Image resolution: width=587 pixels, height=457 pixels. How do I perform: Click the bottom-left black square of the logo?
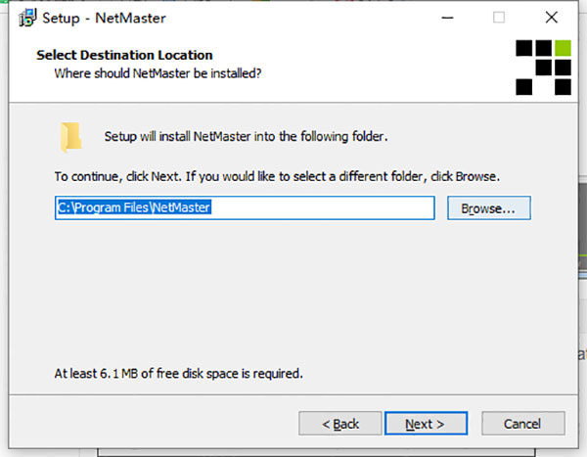(x=524, y=86)
